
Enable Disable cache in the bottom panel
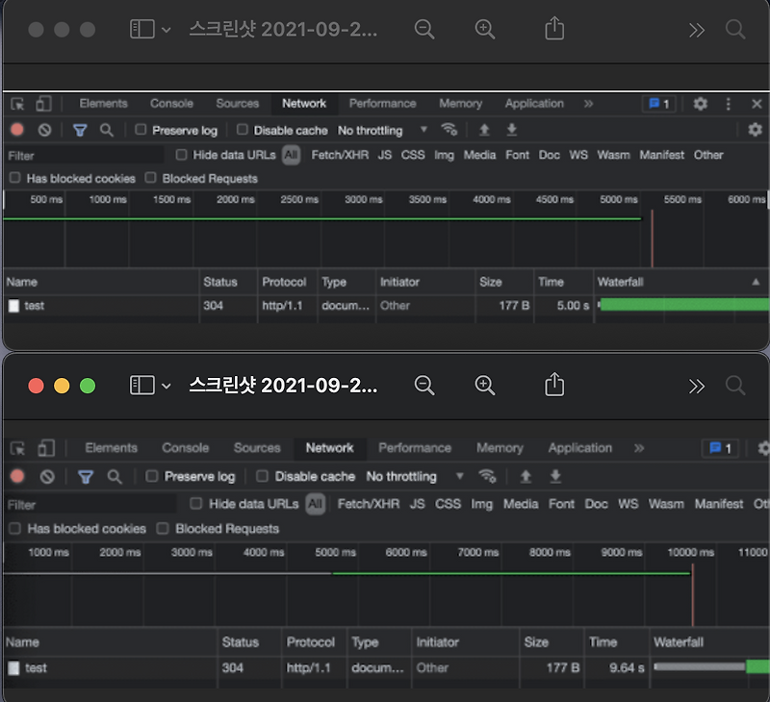(262, 476)
